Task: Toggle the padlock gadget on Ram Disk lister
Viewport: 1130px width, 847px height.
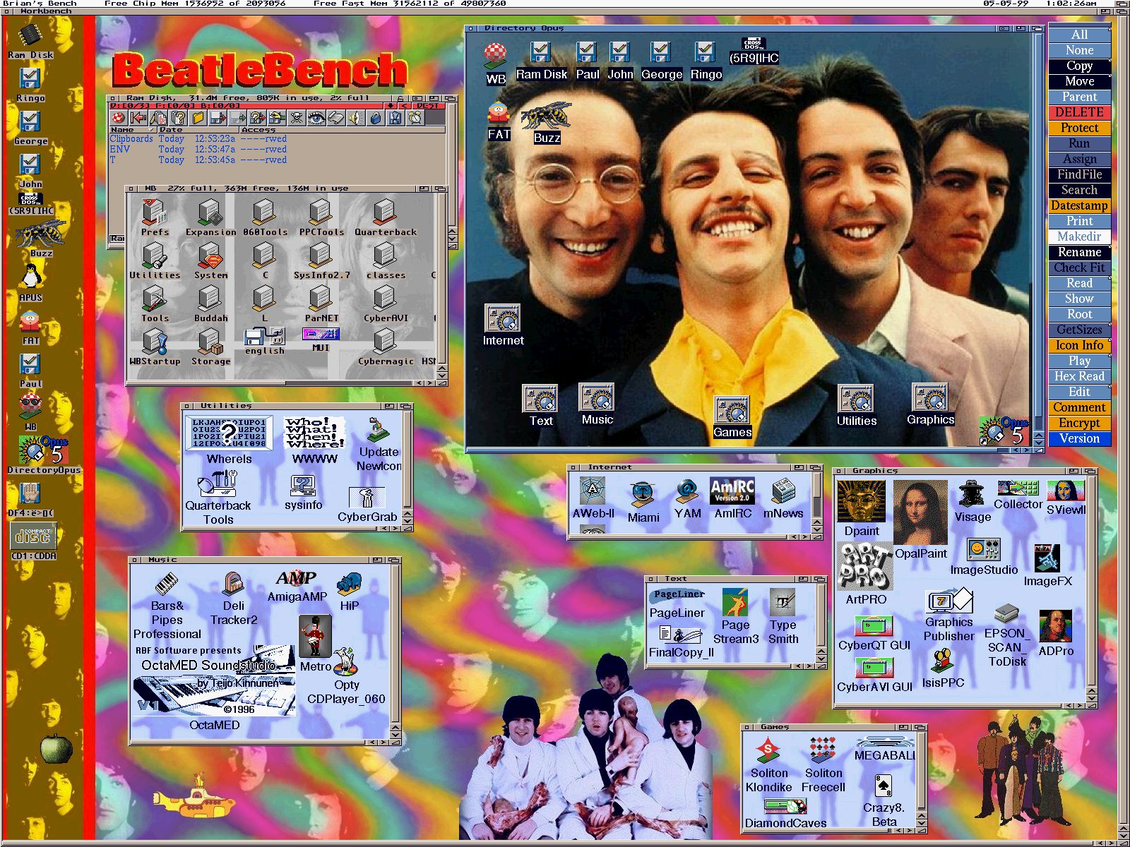Action: (x=400, y=99)
